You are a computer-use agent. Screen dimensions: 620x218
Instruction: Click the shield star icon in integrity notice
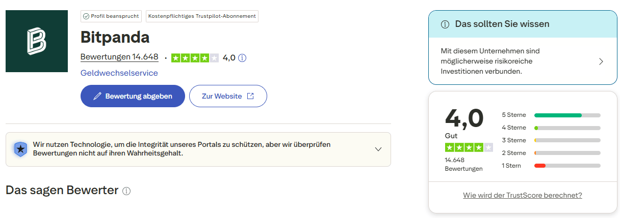[x=20, y=149]
